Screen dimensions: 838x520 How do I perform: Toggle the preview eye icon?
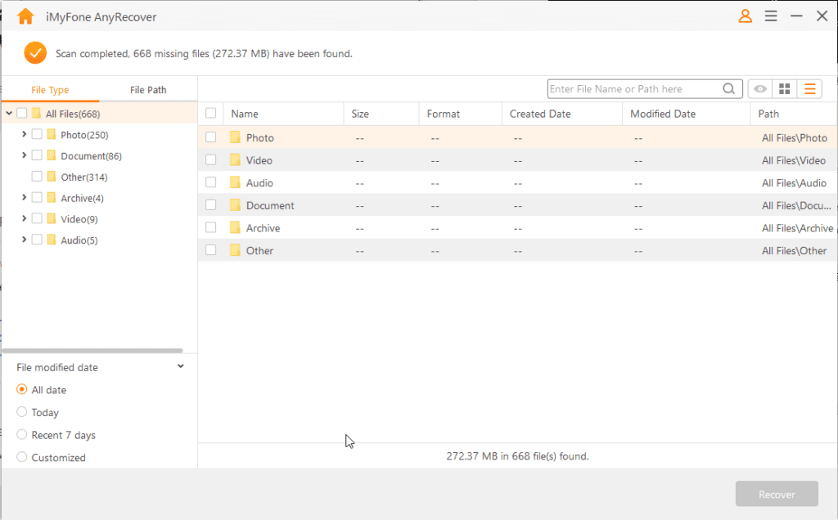760,89
